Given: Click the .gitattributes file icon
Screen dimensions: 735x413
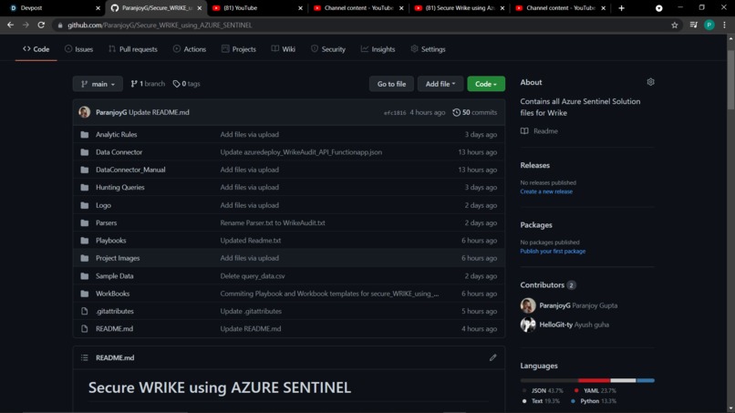Looking at the screenshot, I should click(85, 311).
